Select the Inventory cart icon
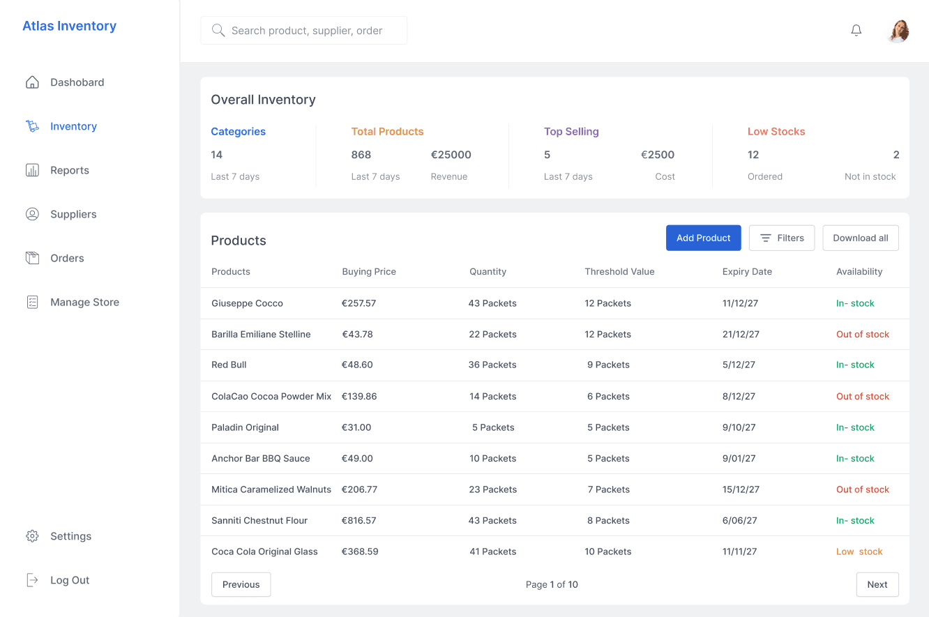This screenshot has width=929, height=617. 32,126
